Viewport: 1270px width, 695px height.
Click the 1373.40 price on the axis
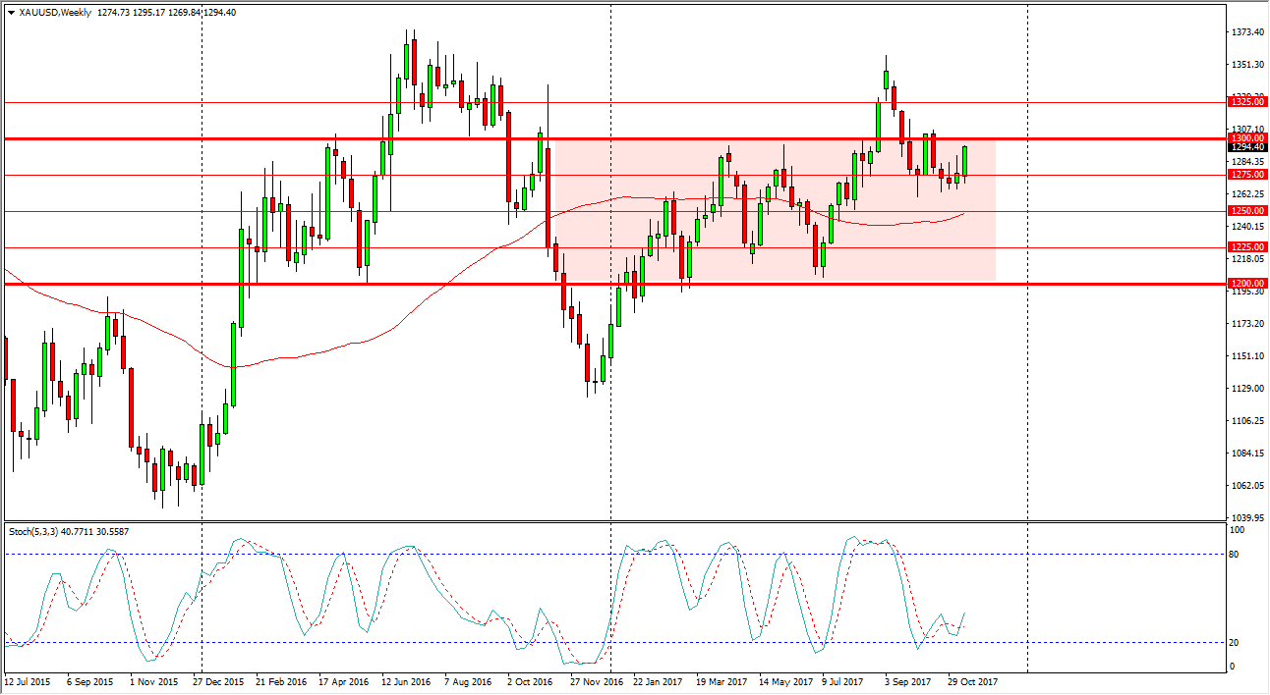click(x=1246, y=32)
